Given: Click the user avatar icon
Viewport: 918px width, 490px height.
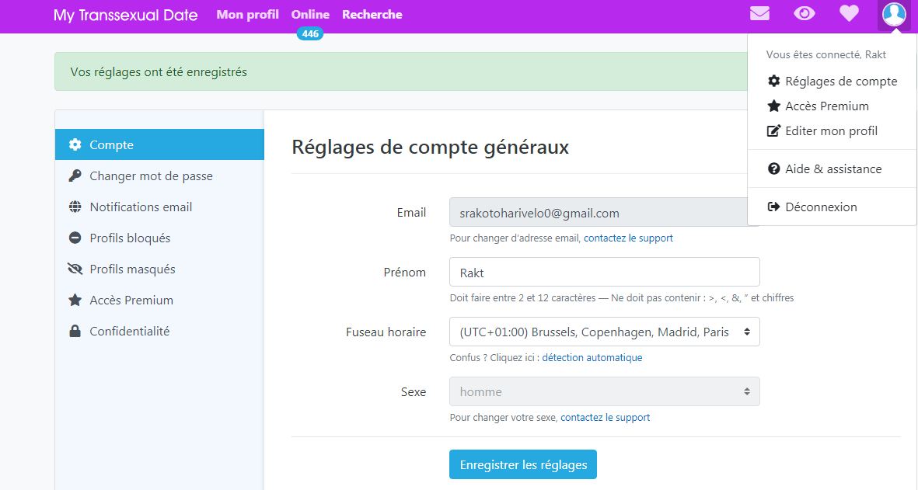Looking at the screenshot, I should 894,15.
